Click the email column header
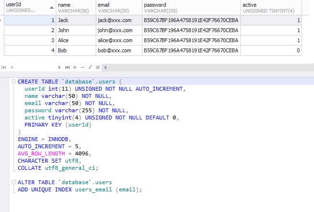Image resolution: width=314 pixels, height=212 pixels. 119,7
